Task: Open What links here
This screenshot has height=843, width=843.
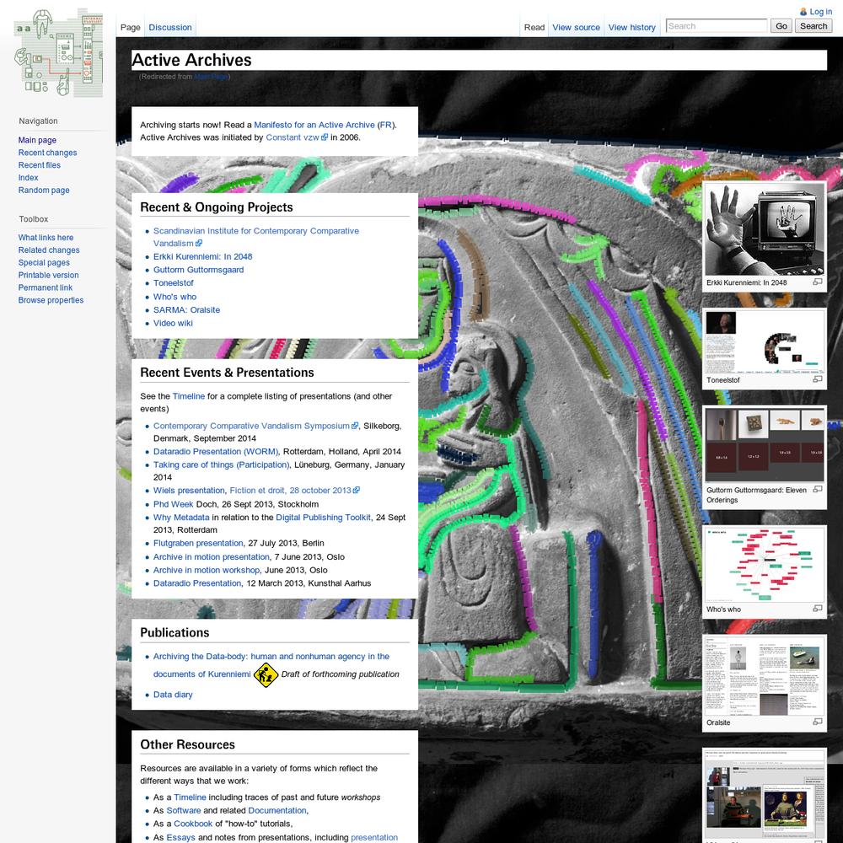Action: (46, 238)
